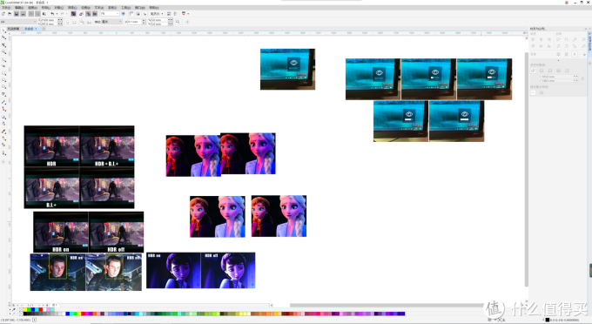592x324 pixels.
Task: Click the New document icon
Action: [x=3, y=14]
